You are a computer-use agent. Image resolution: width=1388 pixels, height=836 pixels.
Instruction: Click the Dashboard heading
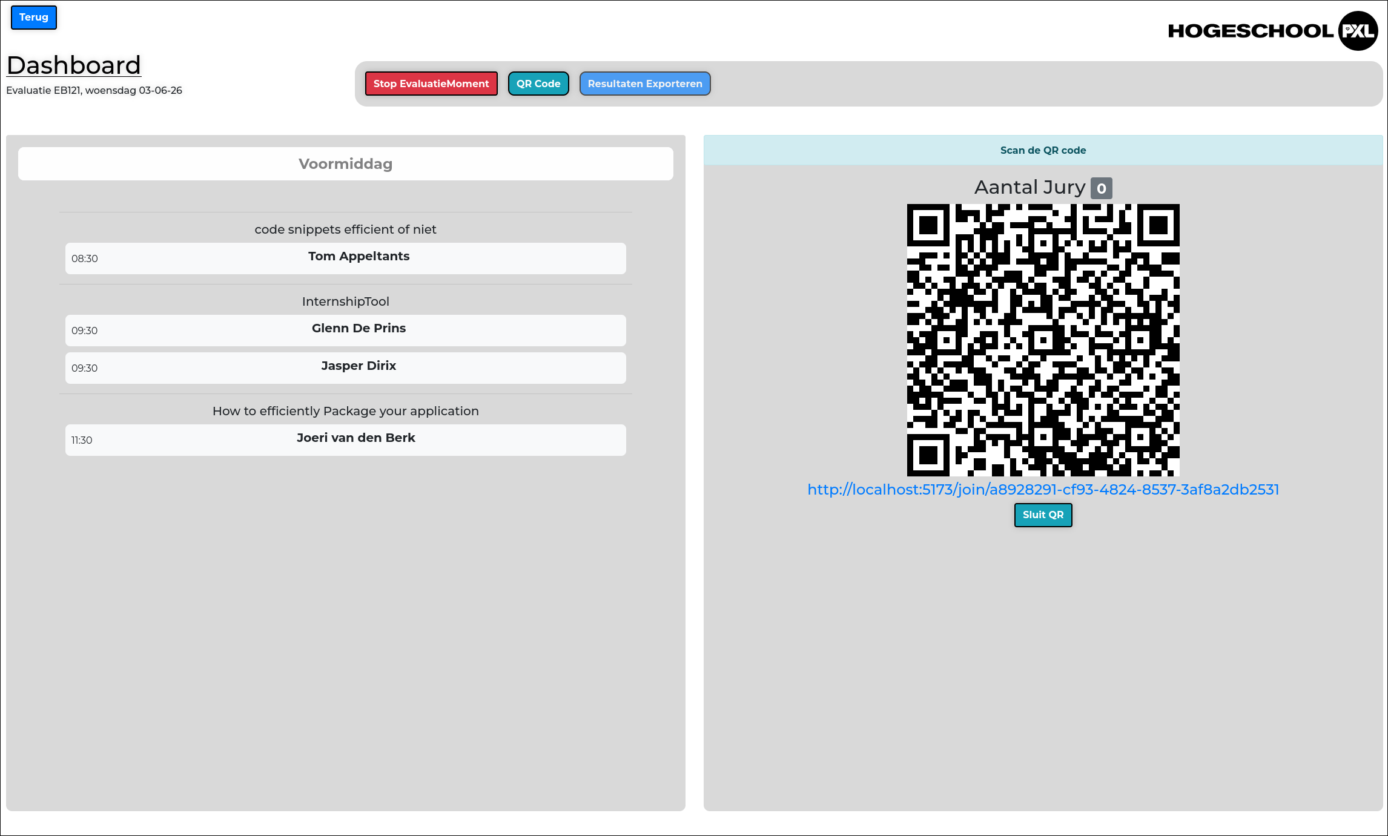pos(74,65)
